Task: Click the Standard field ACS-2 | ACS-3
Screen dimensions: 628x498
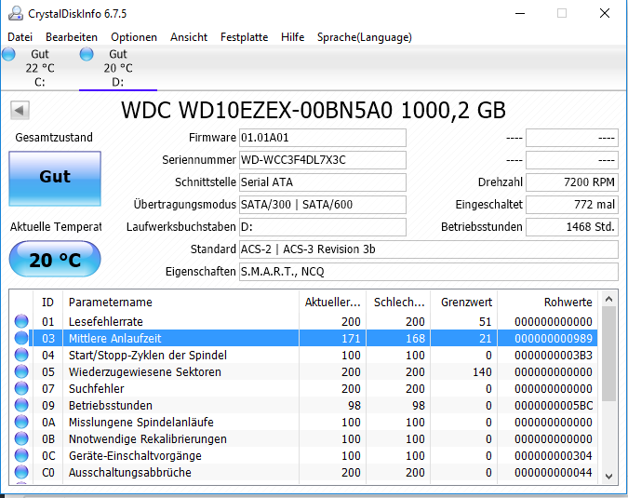Action: [429, 249]
